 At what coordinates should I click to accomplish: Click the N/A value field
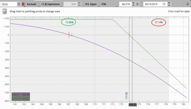tap(70, 4)
